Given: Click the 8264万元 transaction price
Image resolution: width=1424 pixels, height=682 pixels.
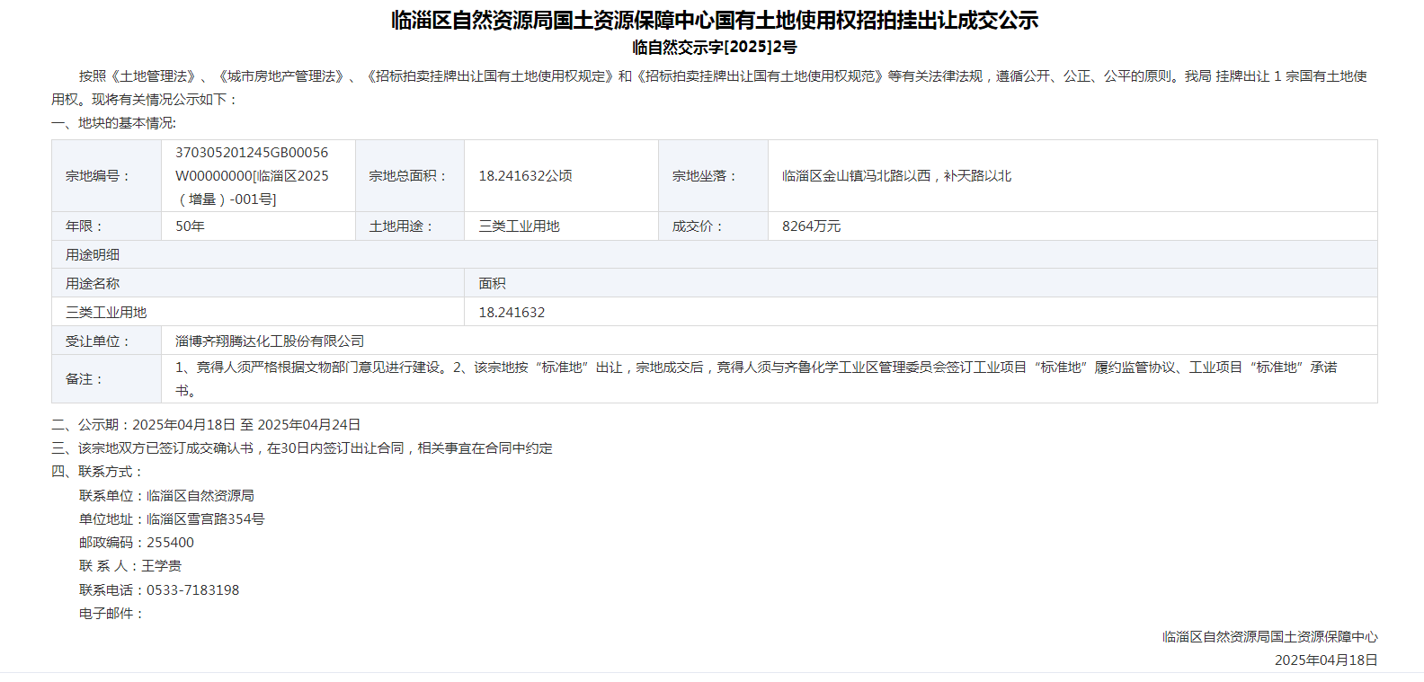Looking at the screenshot, I should point(811,226).
